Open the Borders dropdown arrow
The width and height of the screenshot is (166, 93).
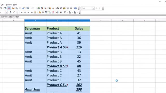67,12
